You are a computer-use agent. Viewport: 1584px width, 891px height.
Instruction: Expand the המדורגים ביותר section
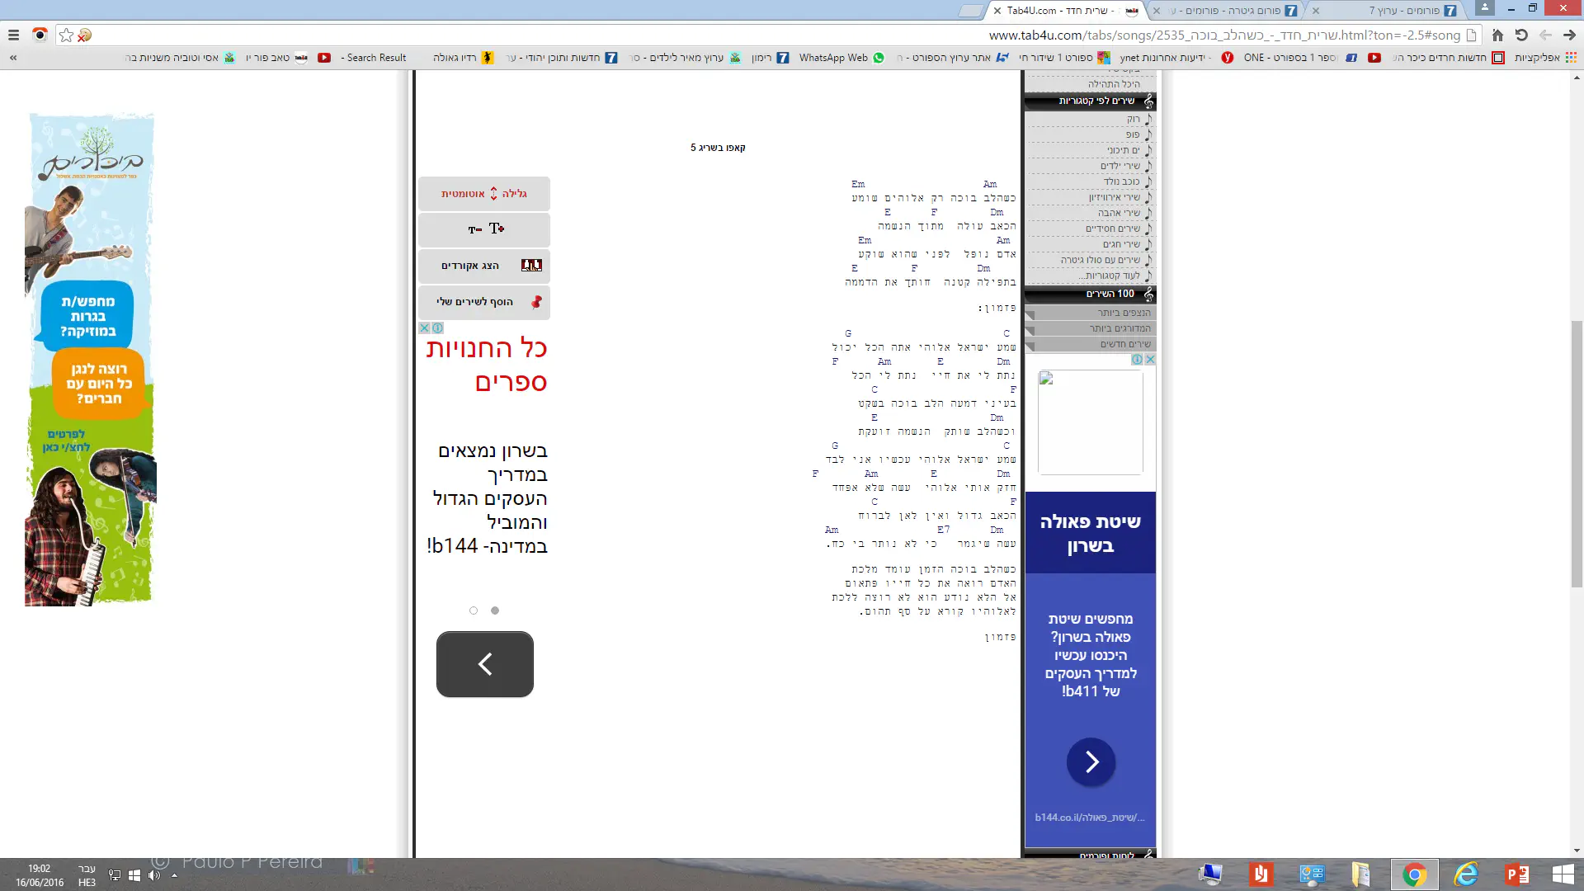click(1120, 328)
